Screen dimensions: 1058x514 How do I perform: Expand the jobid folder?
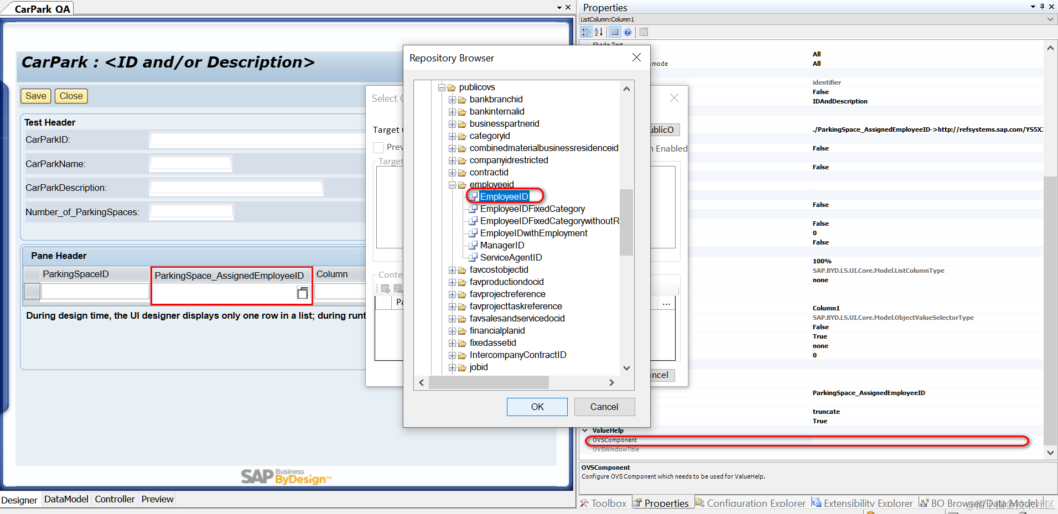point(452,367)
